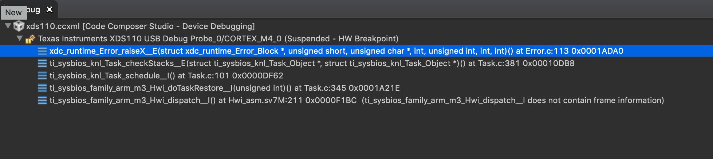Click the xds110.ccxml launch configuration cube icon

pos(19,26)
